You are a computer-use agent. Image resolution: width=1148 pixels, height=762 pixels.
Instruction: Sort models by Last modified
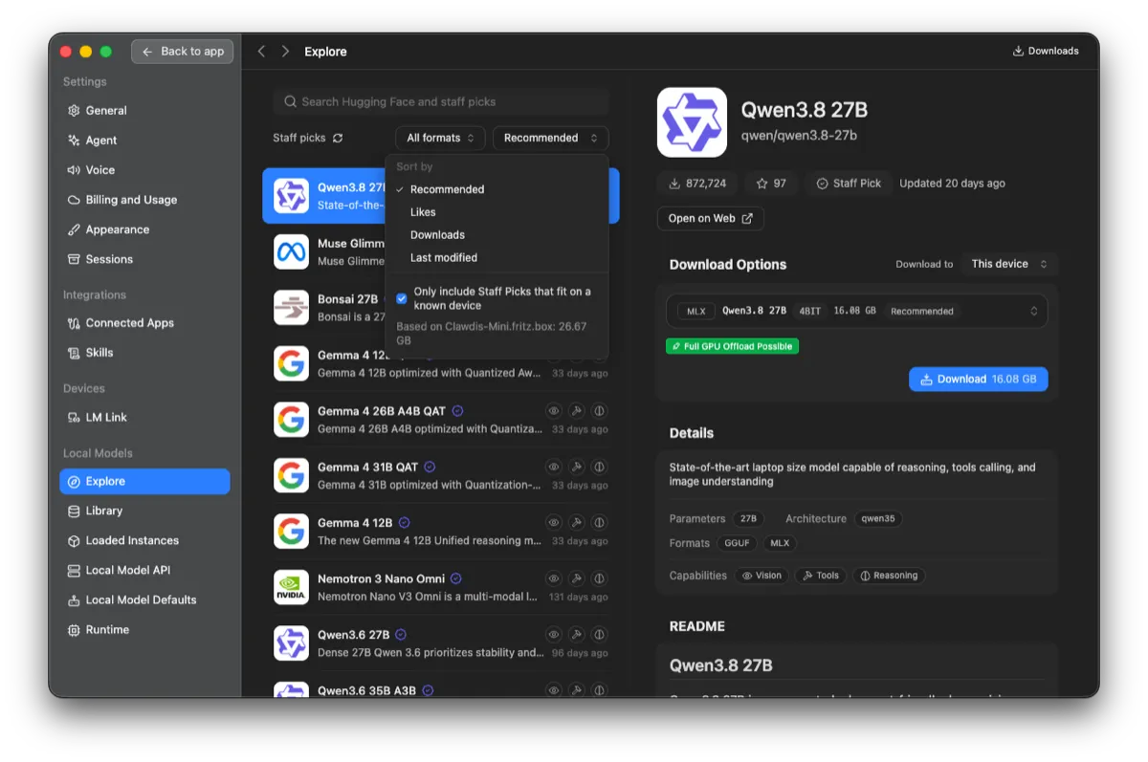pyautogui.click(x=497, y=258)
